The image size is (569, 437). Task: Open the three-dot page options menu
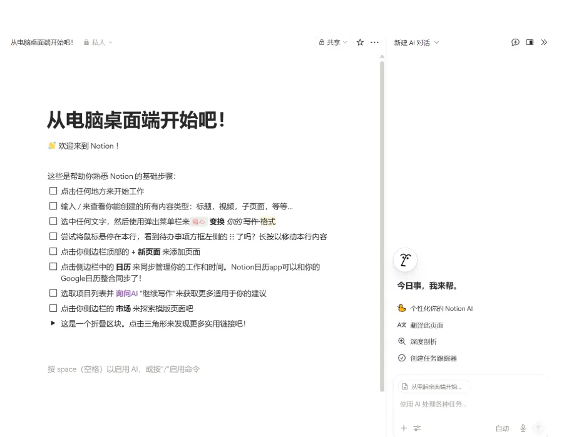click(374, 43)
